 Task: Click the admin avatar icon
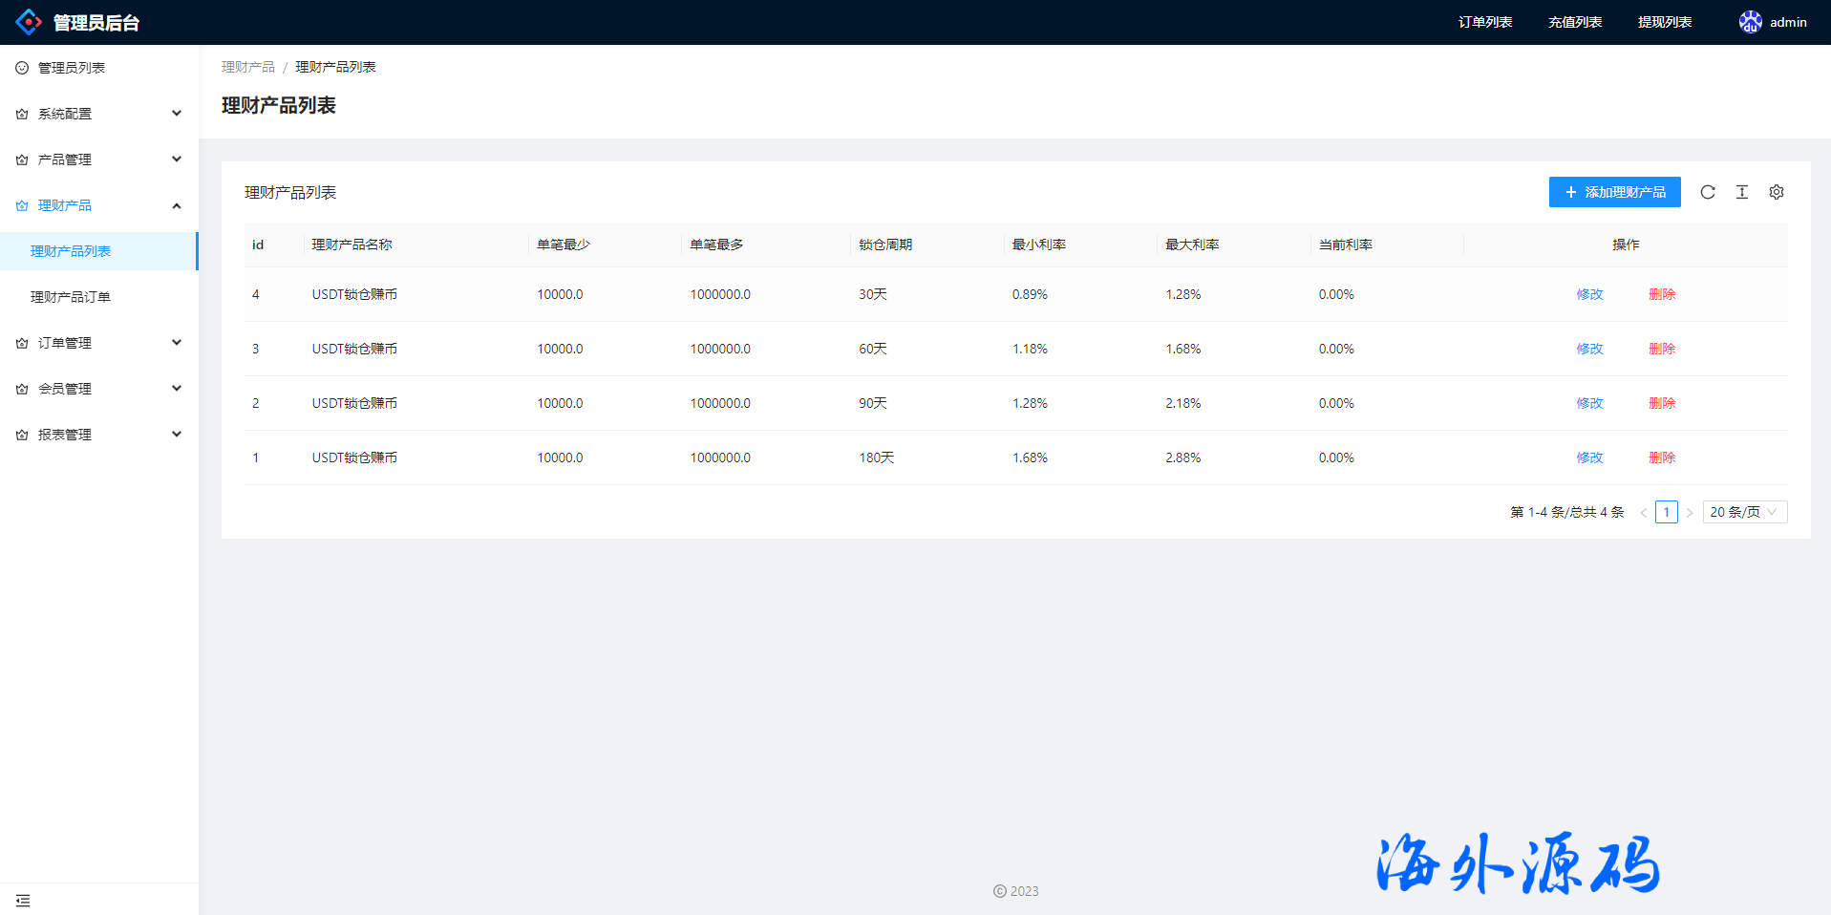pyautogui.click(x=1750, y=22)
